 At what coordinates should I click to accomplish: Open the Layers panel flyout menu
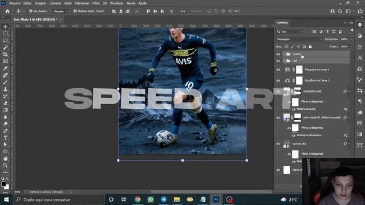pyautogui.click(x=352, y=23)
